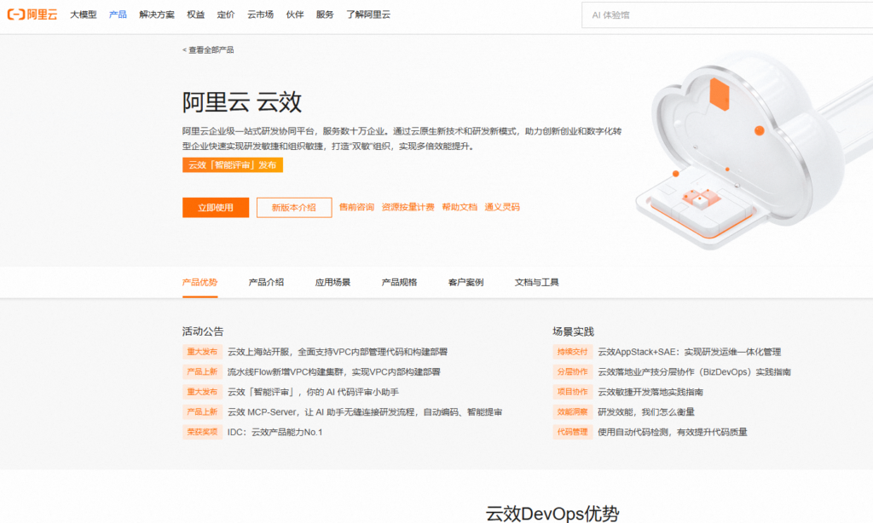Click the "立即使用" button
The image size is (873, 523).
tap(216, 207)
